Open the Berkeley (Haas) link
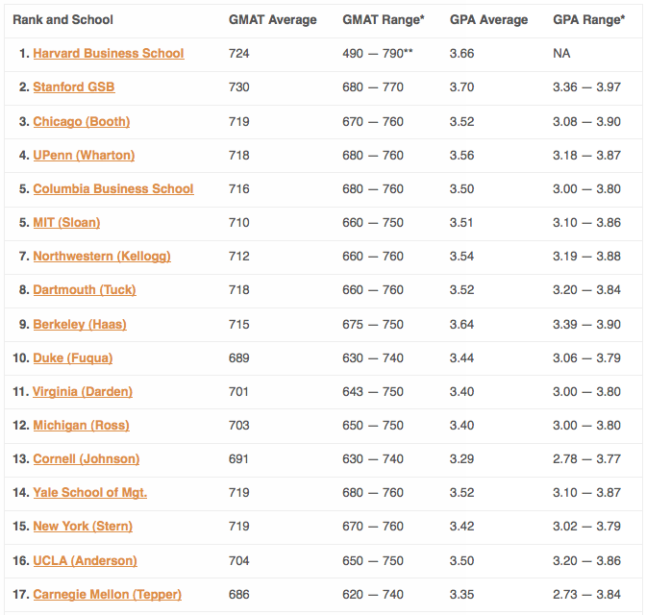646x615 pixels. click(x=80, y=325)
